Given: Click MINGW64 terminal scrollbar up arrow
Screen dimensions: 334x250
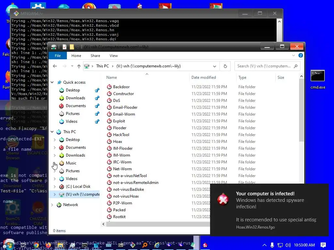Looking at the screenshot, I should [279, 21].
